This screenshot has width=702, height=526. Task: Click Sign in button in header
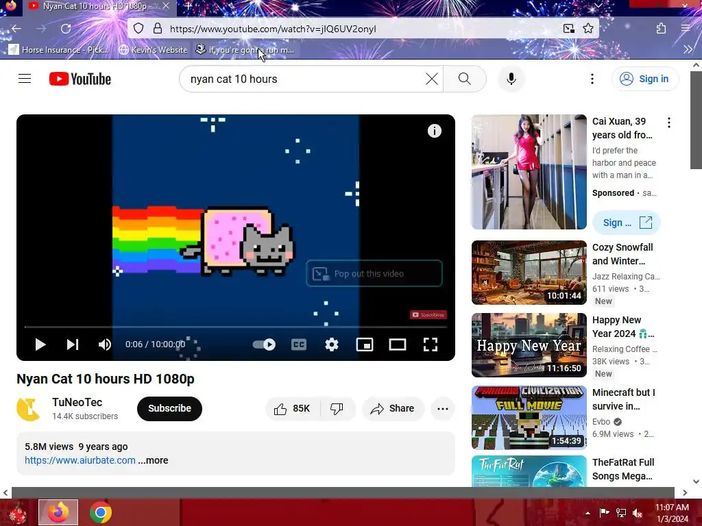(644, 79)
